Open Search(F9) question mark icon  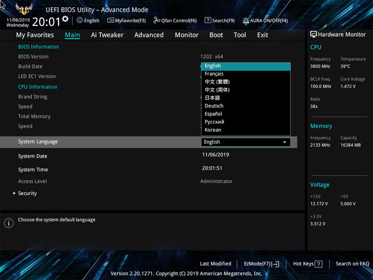208,20
